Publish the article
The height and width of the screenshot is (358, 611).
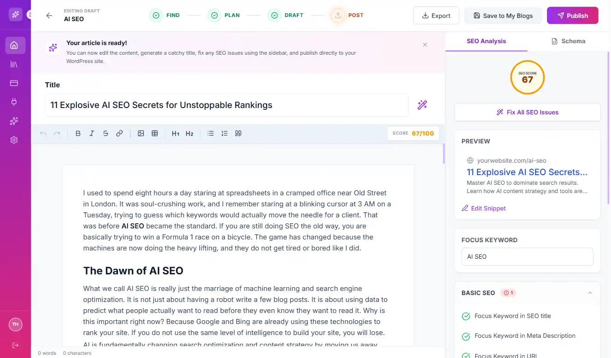pyautogui.click(x=572, y=15)
